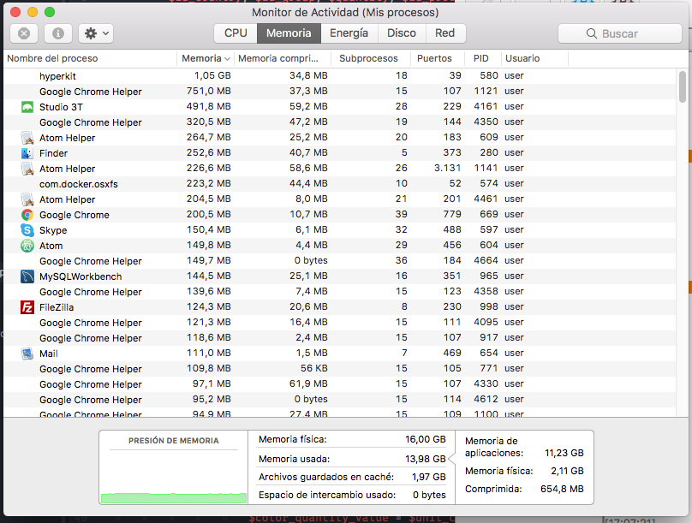Open the Disco tab
This screenshot has height=523, width=692.
pyautogui.click(x=402, y=33)
